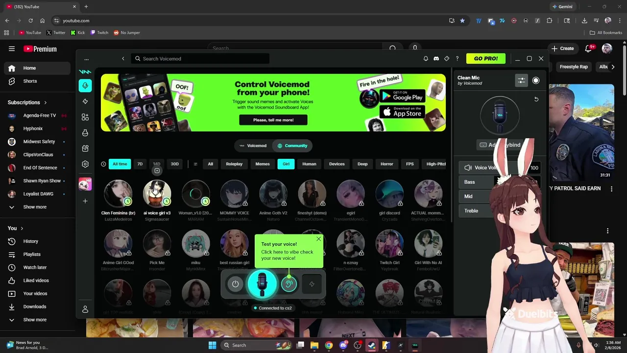Screen dimensions: 627x353
Task: Click the App Store download badge
Action: pos(403,112)
